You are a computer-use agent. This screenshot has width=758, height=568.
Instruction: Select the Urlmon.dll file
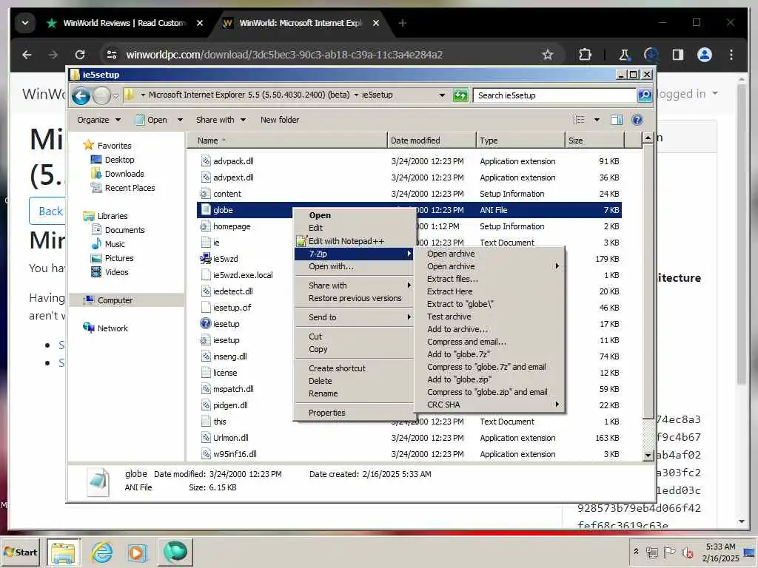pos(231,438)
